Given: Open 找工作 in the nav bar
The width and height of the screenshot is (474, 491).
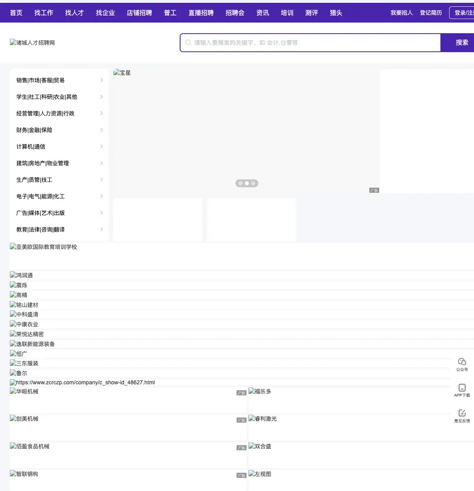Looking at the screenshot, I should [44, 13].
